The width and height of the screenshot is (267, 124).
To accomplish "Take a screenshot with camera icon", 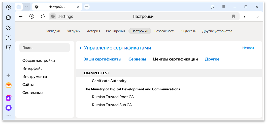I will (x=9, y=48).
